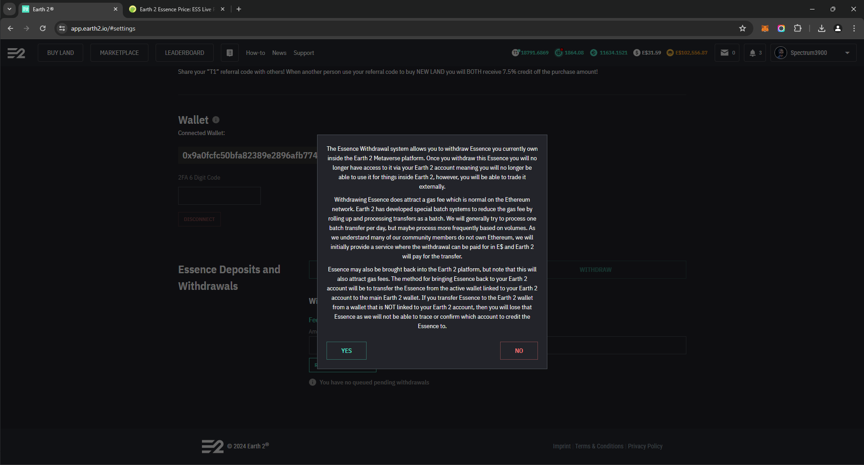Open the notifications bell icon
Screen dimensions: 864x465
click(x=752, y=53)
